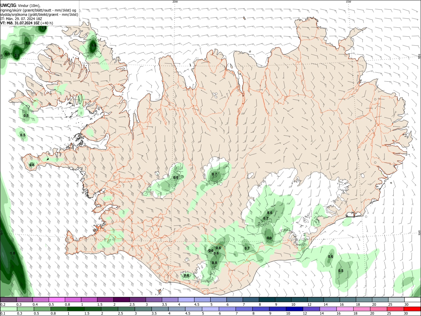Select the crimson 25 mm swatch in the lower legend row
Image resolution: width=421 pixels, height=316 pixels.
[395, 309]
